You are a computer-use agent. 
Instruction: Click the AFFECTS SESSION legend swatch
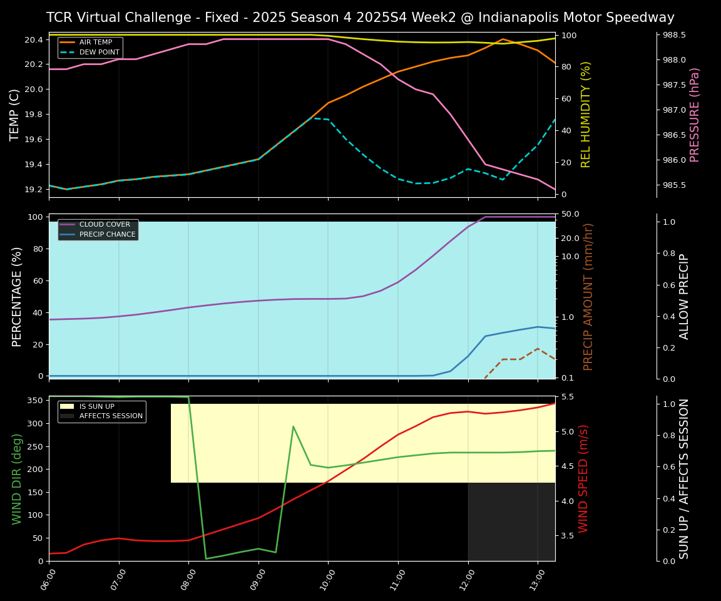(67, 416)
